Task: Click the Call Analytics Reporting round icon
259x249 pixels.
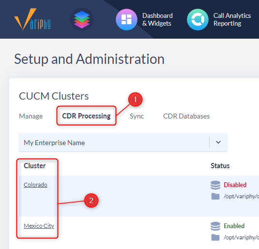Action: click(198, 19)
